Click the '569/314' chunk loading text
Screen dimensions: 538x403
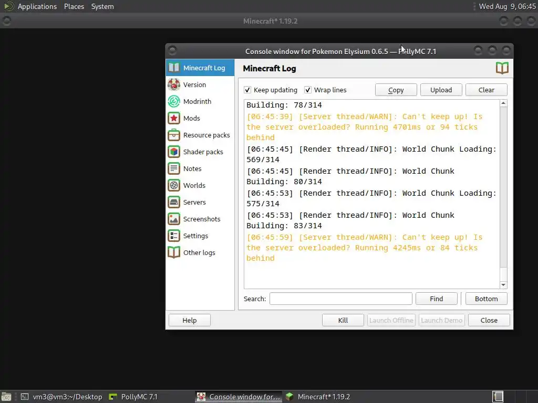click(x=263, y=160)
